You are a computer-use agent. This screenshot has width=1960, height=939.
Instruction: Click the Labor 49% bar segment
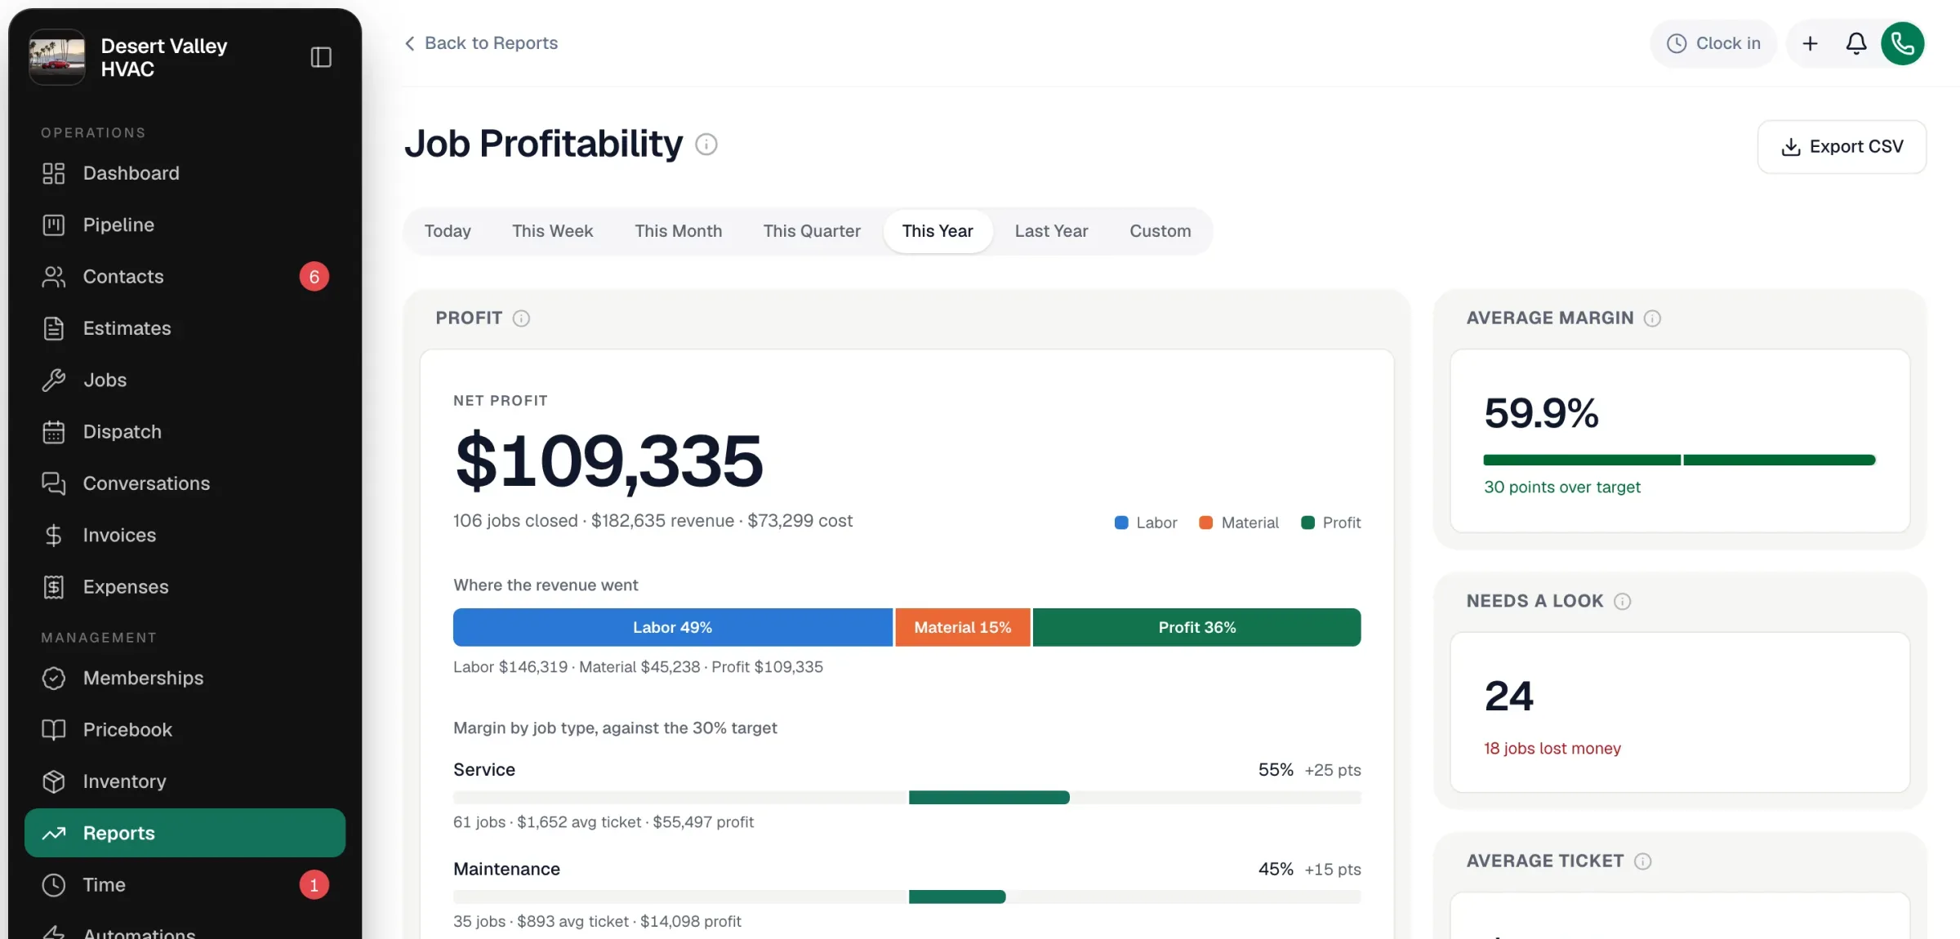tap(672, 627)
